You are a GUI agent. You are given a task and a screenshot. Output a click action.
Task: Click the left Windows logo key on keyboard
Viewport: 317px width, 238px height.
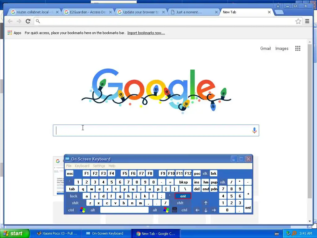(82, 210)
